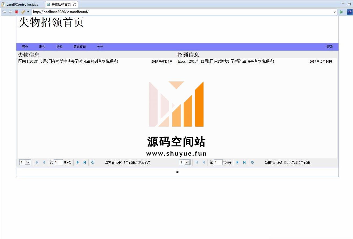Click the 失物信息 panel heading
The width and height of the screenshot is (353, 239).
[29, 55]
